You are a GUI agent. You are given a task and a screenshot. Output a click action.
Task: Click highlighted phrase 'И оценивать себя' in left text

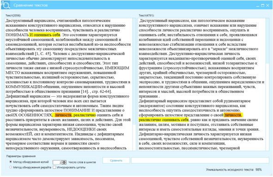coord(45,35)
